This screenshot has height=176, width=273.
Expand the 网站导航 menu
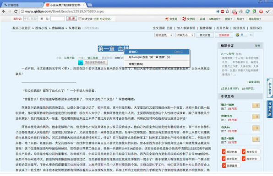coord(255,19)
